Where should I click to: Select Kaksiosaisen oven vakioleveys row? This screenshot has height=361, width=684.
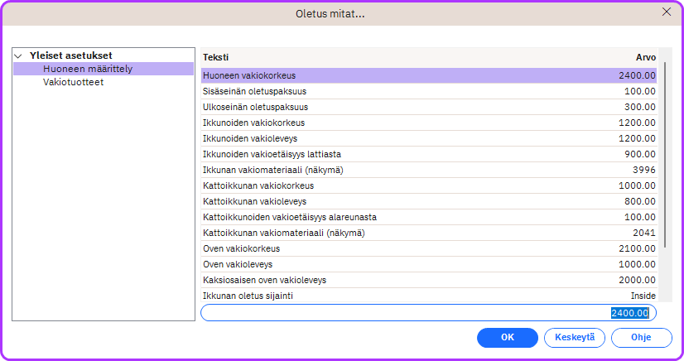coord(429,280)
